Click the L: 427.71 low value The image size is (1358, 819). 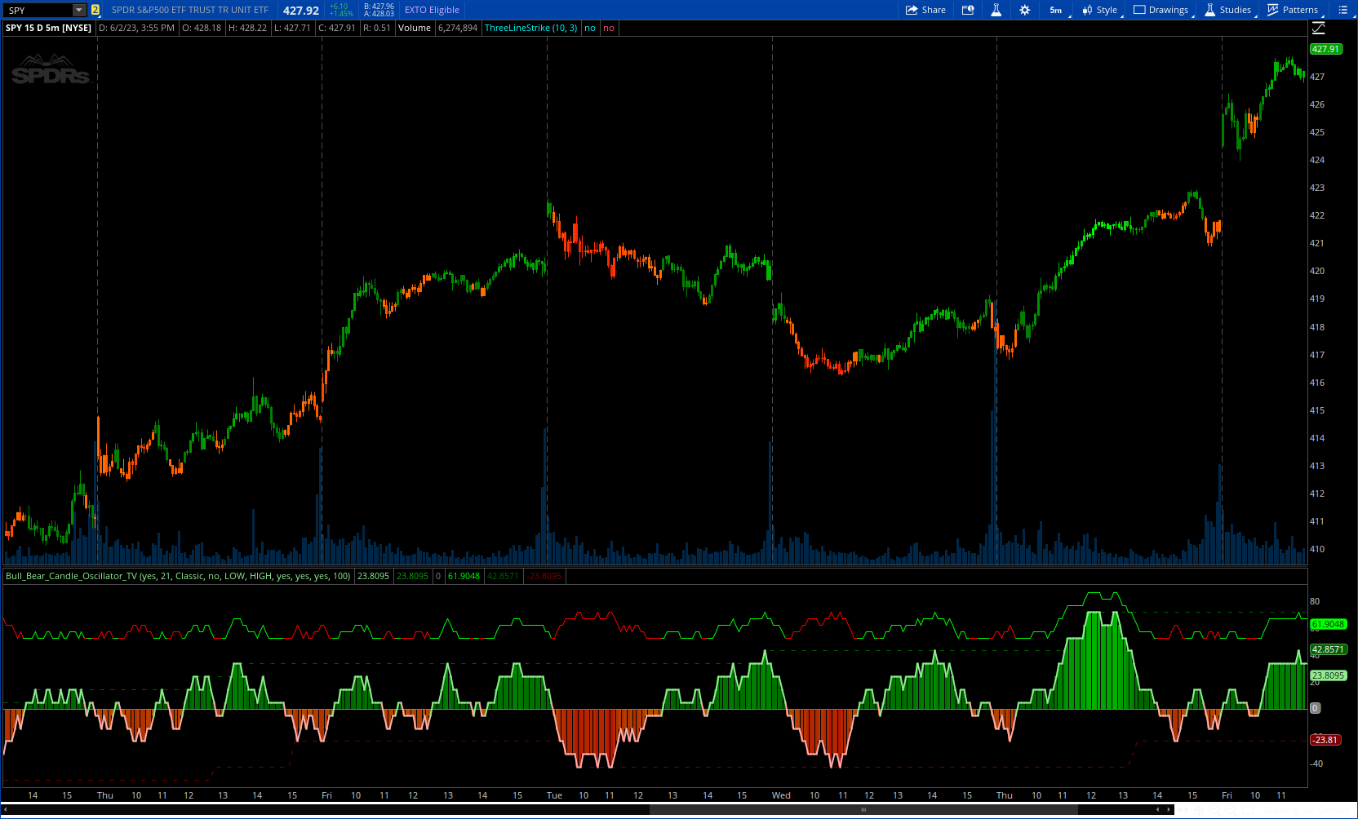(x=292, y=28)
